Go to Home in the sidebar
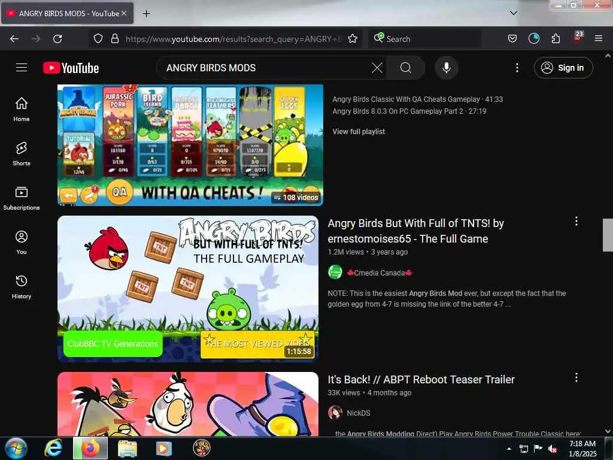 22,109
